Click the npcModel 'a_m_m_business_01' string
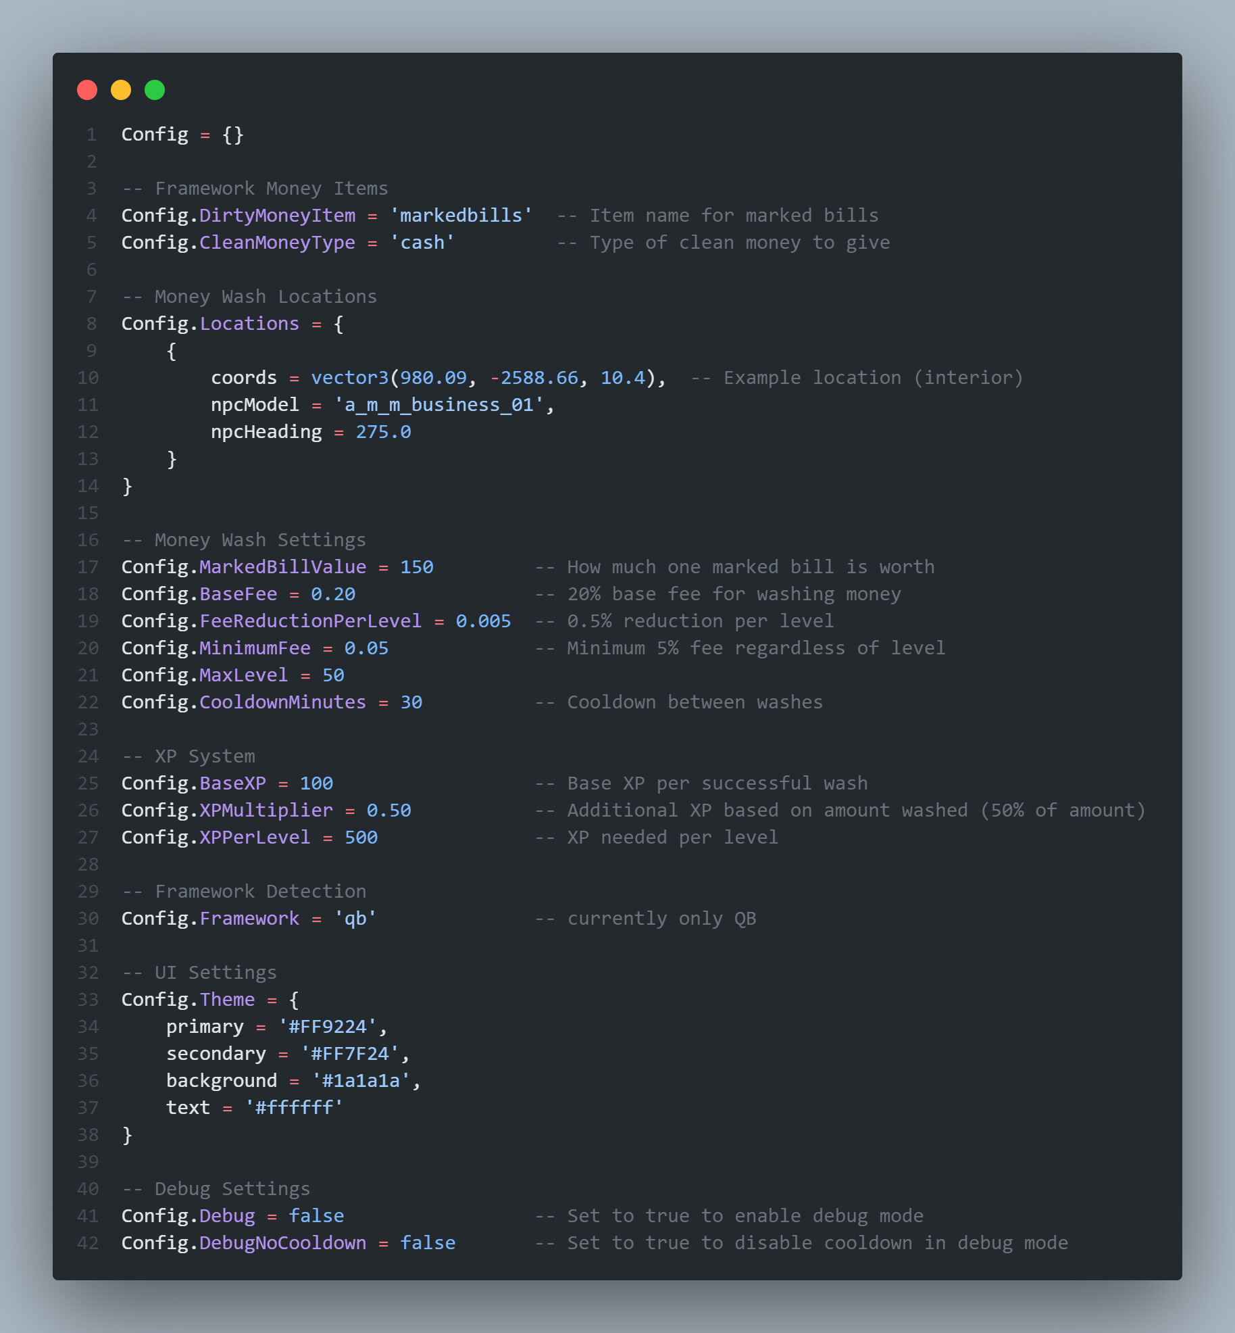1235x1333 pixels. pyautogui.click(x=438, y=405)
